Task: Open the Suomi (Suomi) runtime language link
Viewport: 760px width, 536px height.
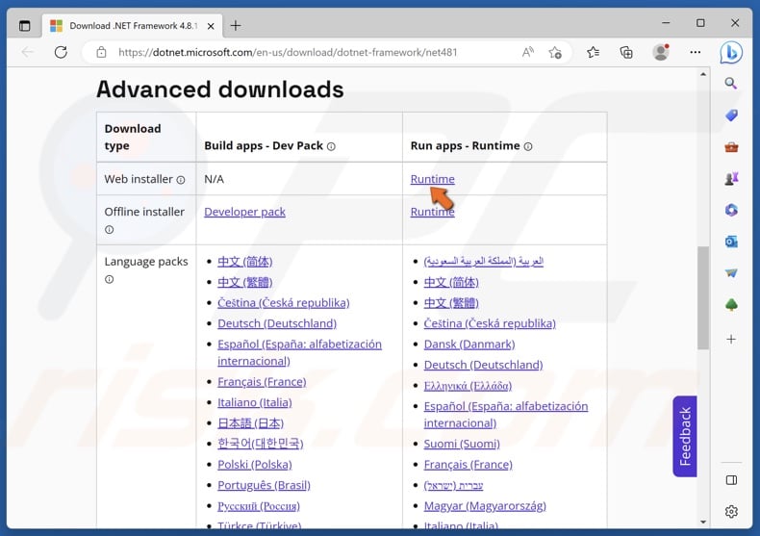Action: 462,444
